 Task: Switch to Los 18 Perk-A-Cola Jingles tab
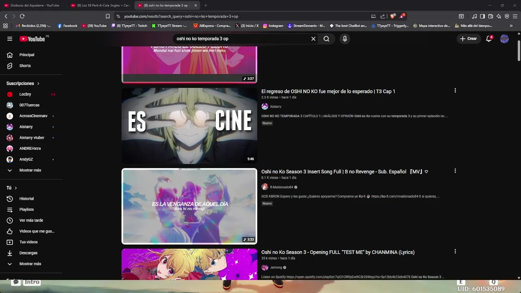pos(100,5)
